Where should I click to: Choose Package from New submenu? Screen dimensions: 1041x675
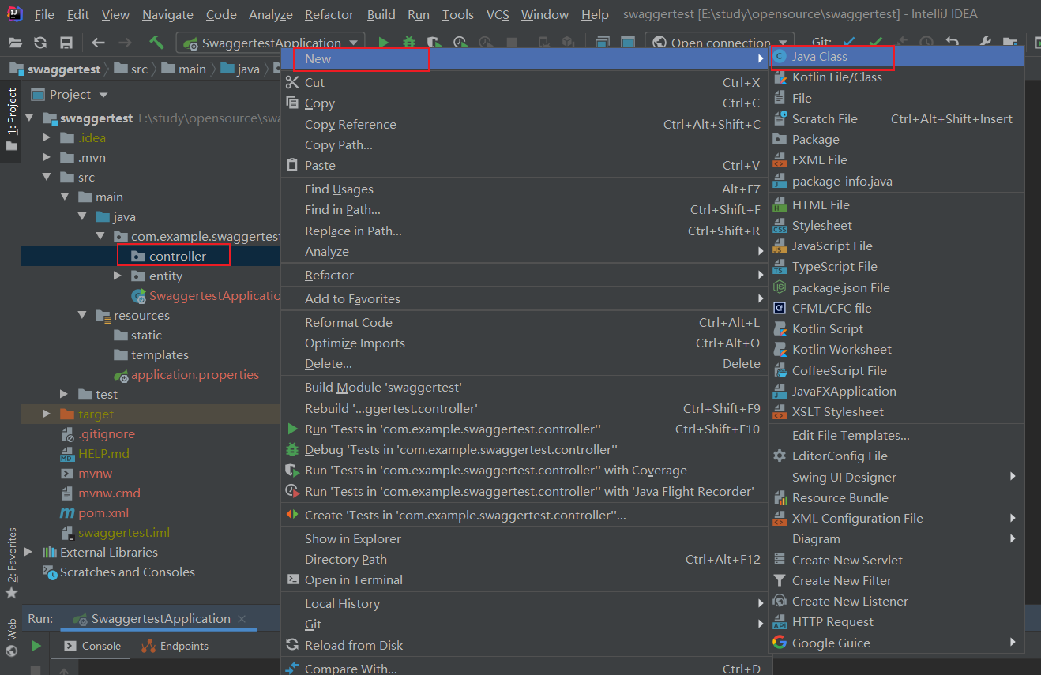(896, 140)
